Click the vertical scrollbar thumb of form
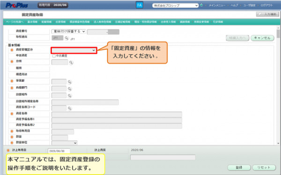This screenshot has width=281, height=175. (x=278, y=34)
